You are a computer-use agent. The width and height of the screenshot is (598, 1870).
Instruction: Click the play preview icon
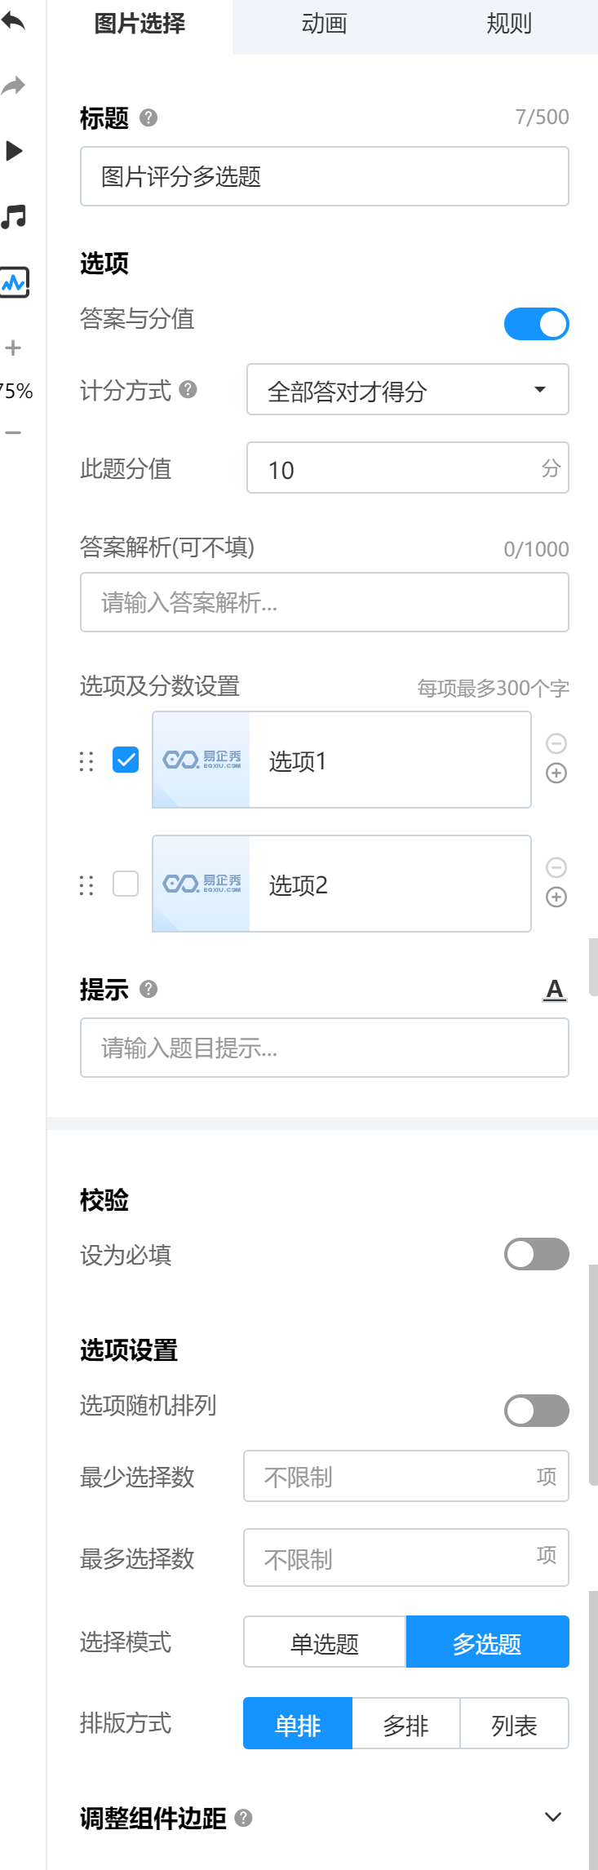[x=14, y=150]
